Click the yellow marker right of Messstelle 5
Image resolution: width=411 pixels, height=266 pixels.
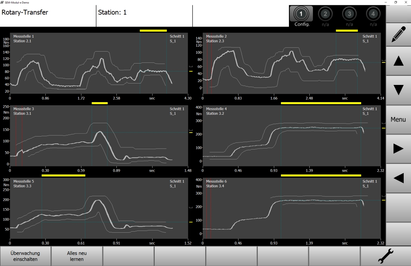(191, 222)
